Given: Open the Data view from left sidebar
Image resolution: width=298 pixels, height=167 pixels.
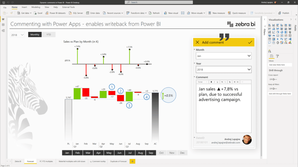Looking at the screenshot, I should coord(3,25).
